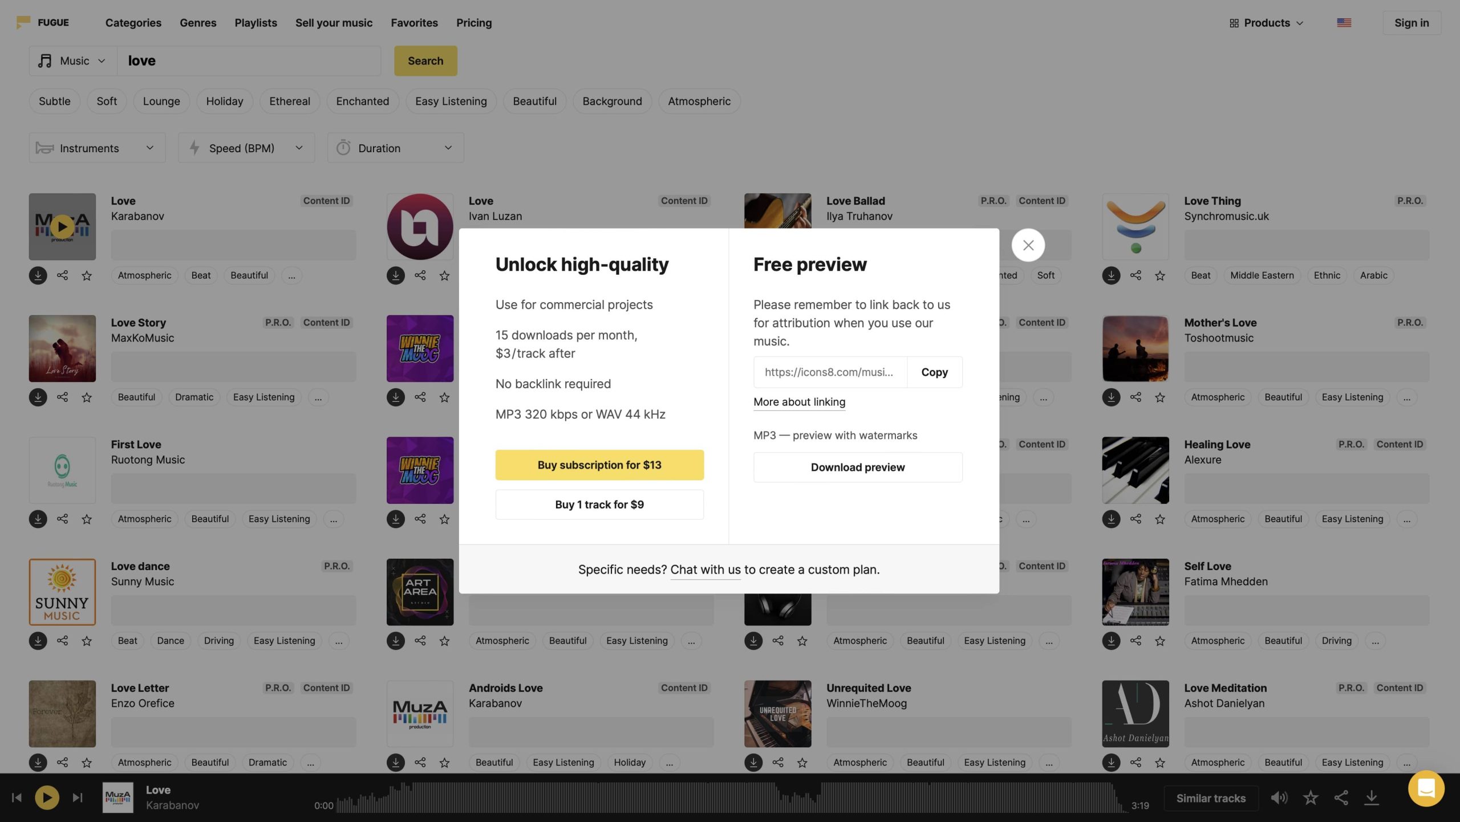Download Love Story track via download icon
This screenshot has width=1460, height=822.
(38, 397)
